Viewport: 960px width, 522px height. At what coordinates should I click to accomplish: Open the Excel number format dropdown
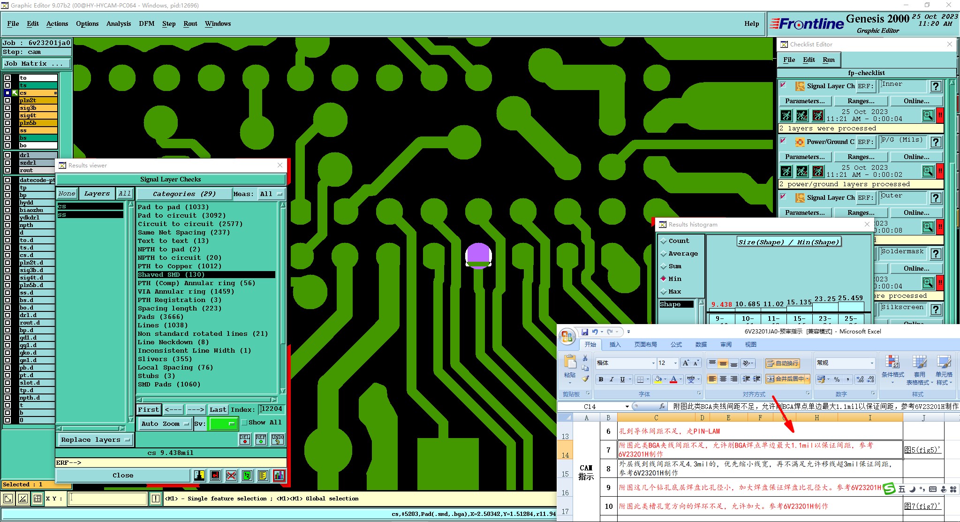point(872,363)
